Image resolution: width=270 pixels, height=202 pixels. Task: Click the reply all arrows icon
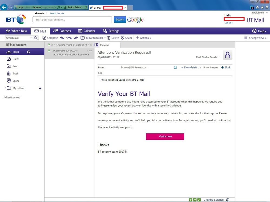point(69,38)
